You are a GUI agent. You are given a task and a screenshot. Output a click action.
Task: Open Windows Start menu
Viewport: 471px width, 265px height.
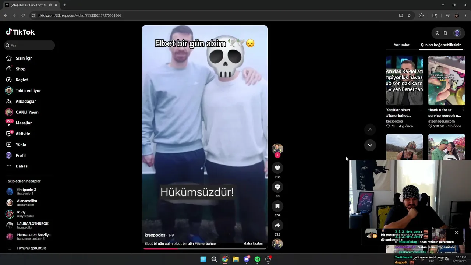coord(203,259)
